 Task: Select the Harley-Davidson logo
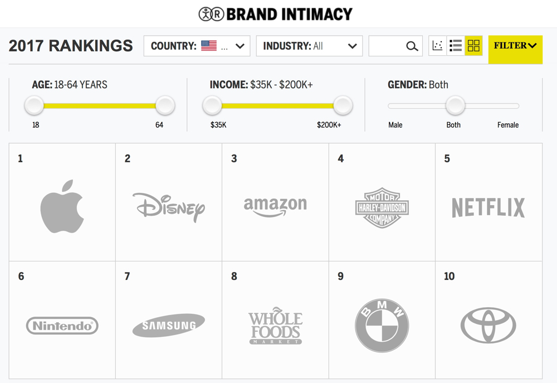382,208
